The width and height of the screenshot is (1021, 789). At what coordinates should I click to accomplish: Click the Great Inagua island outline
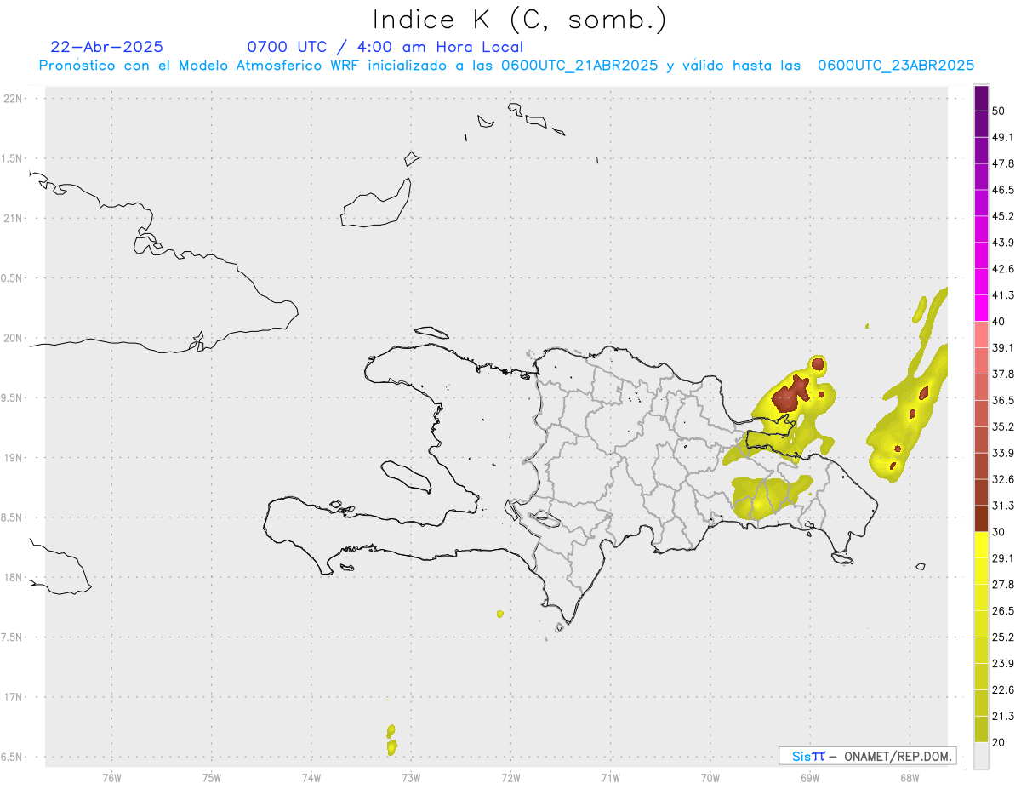pyautogui.click(x=376, y=203)
